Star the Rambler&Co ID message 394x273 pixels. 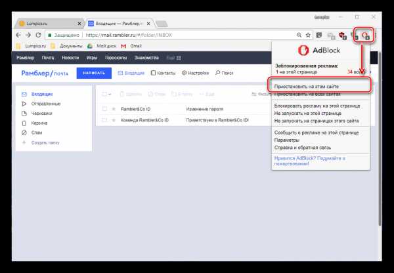coord(114,109)
